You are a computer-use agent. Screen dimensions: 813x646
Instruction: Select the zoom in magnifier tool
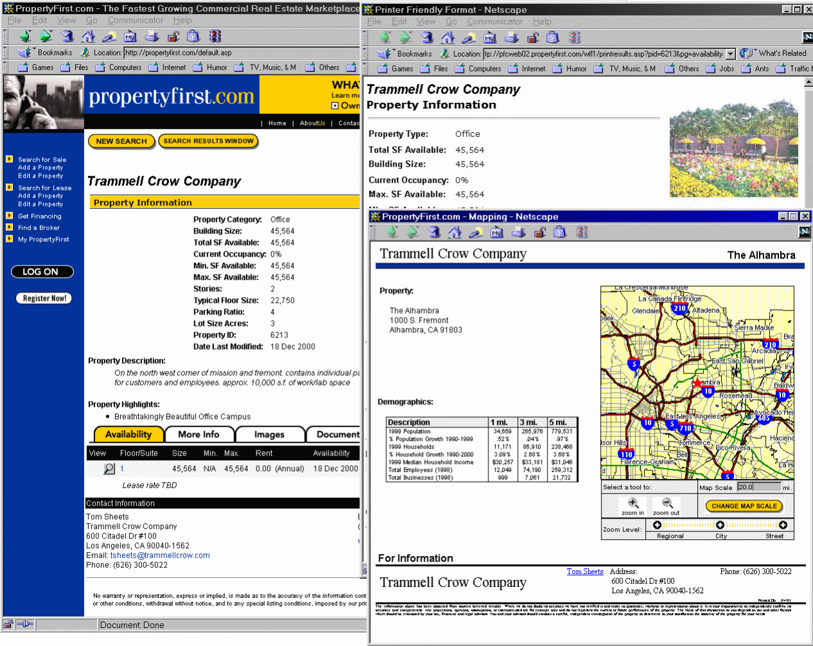(633, 504)
